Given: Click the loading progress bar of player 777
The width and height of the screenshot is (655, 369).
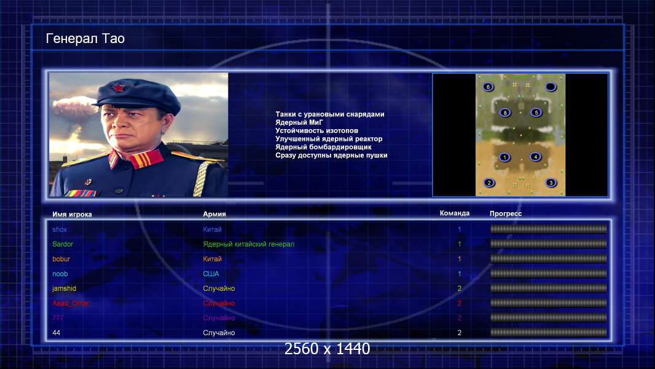Looking at the screenshot, I should pyautogui.click(x=548, y=318).
